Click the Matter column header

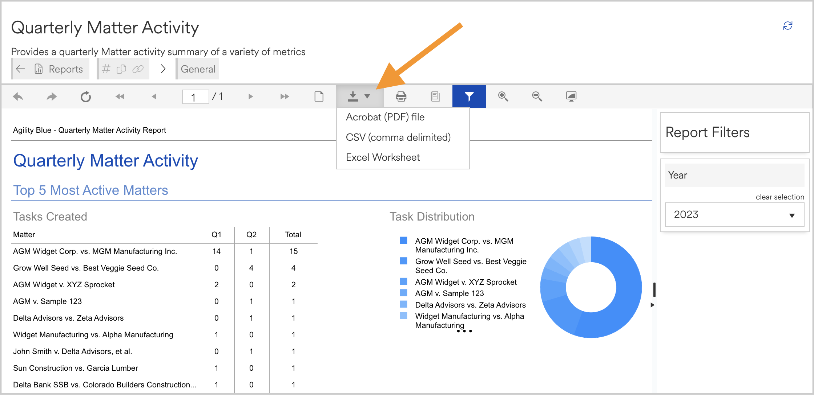coord(24,235)
